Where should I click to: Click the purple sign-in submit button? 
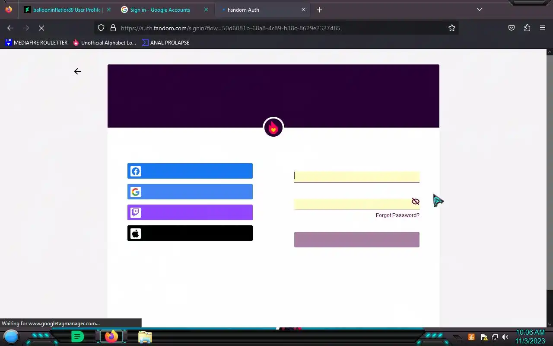pyautogui.click(x=357, y=240)
